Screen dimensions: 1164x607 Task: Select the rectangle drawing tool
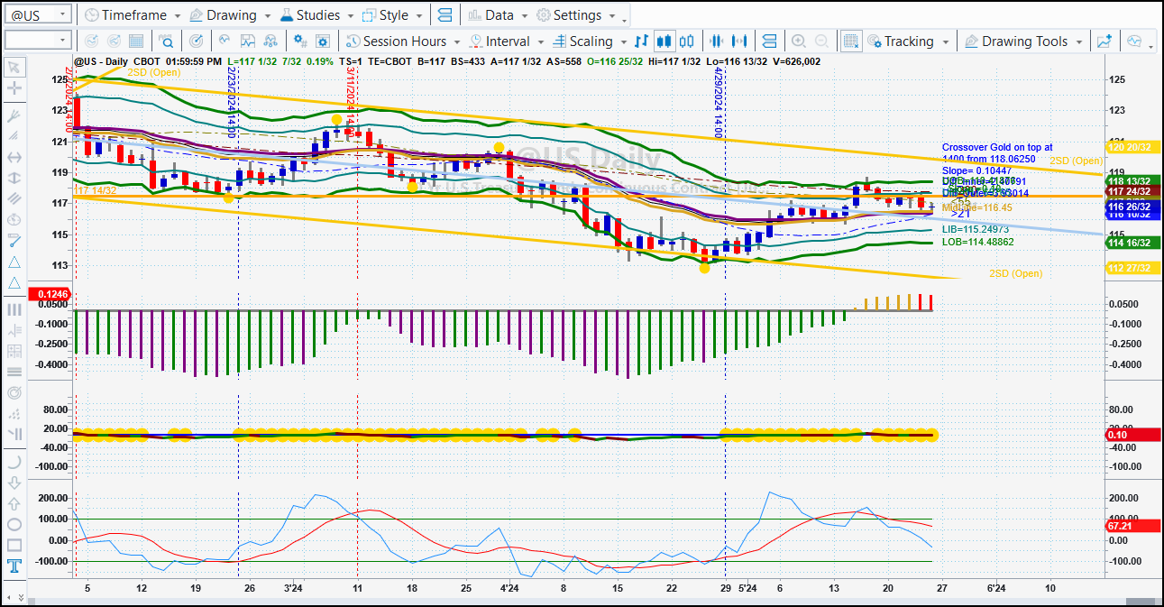(x=14, y=545)
